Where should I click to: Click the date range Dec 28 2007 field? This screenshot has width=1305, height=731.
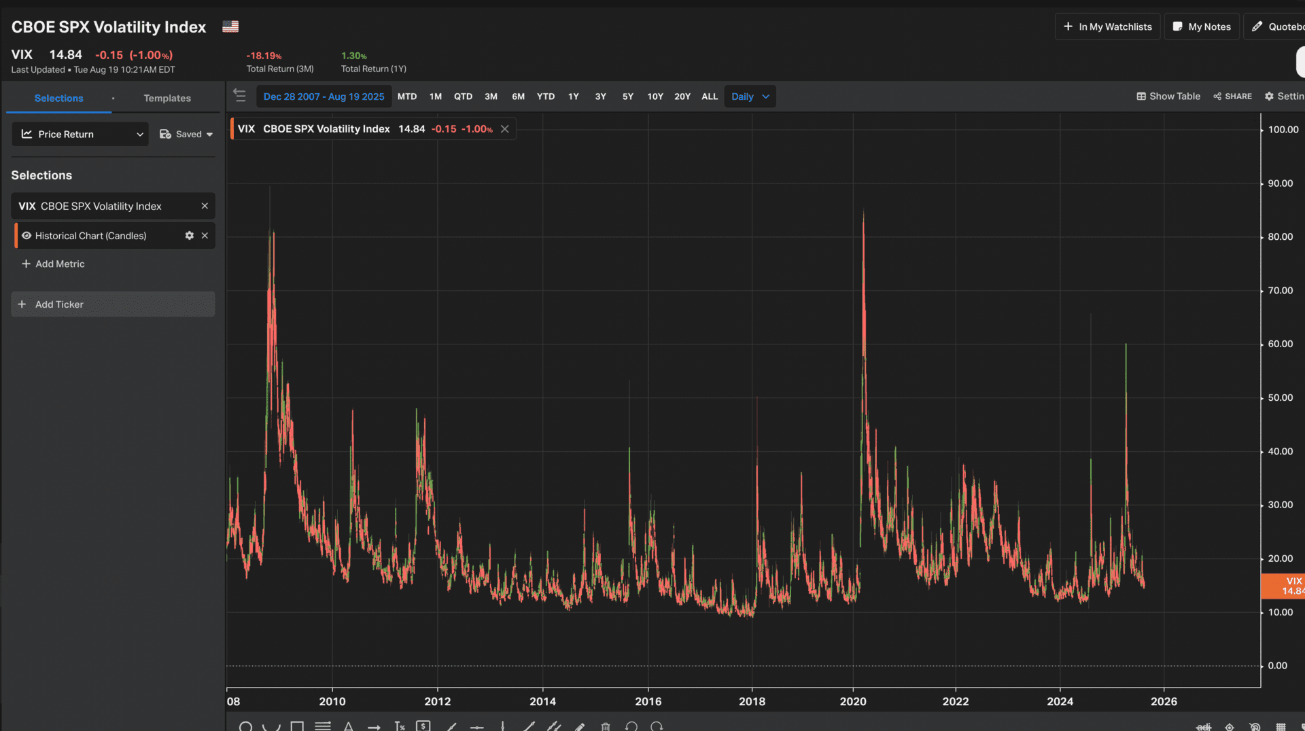coord(324,96)
